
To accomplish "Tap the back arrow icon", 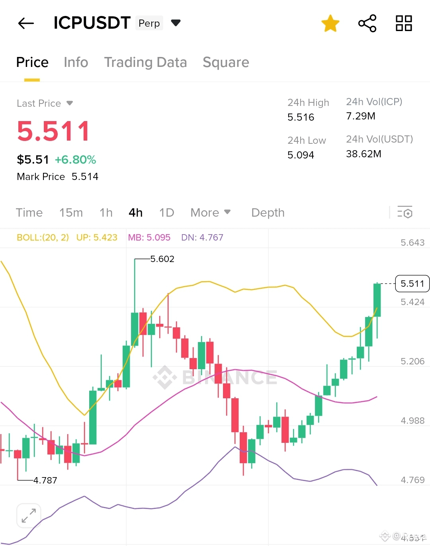I will click(26, 23).
